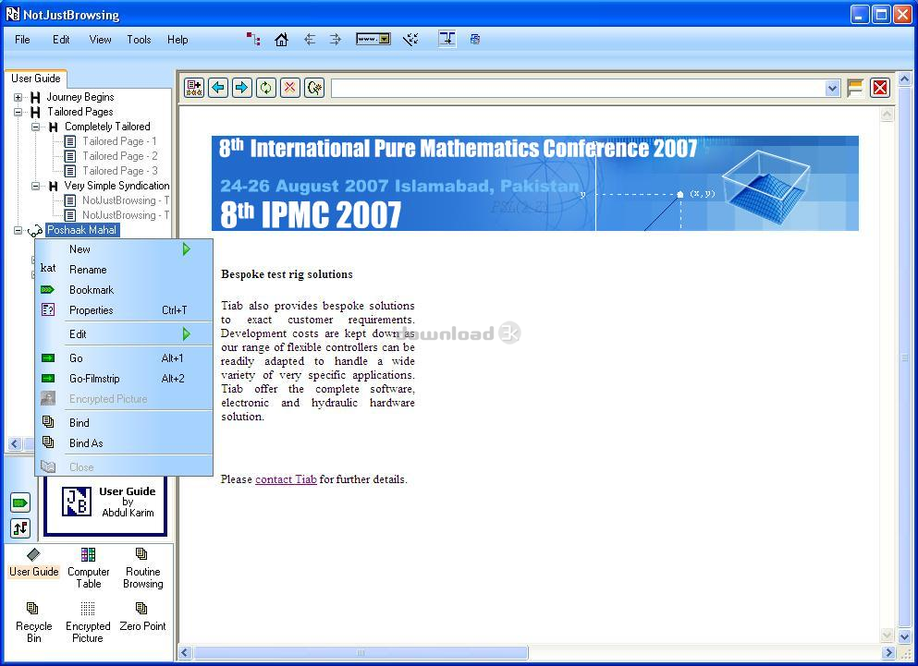Open the Tools menu
Screen dimensions: 918x666
click(x=139, y=39)
